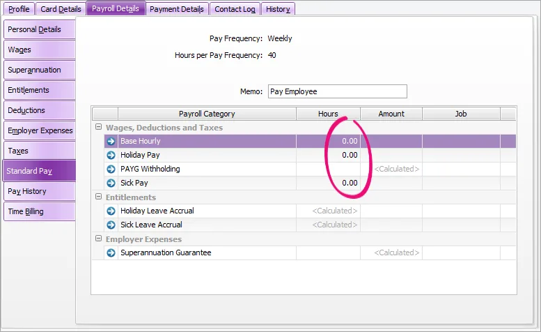Select the Base Hourly row label

[141, 141]
